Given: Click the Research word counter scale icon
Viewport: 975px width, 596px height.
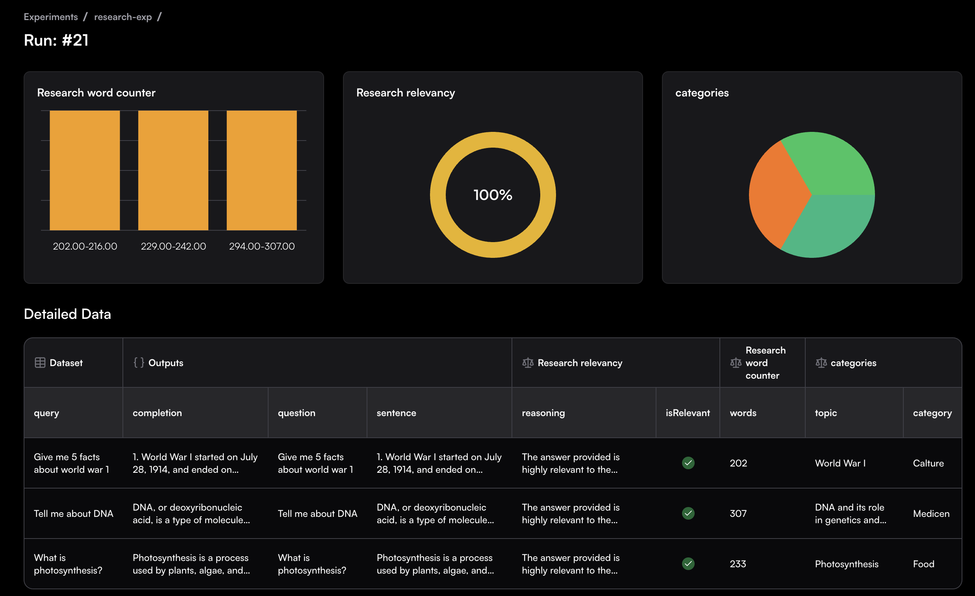Looking at the screenshot, I should (x=735, y=363).
